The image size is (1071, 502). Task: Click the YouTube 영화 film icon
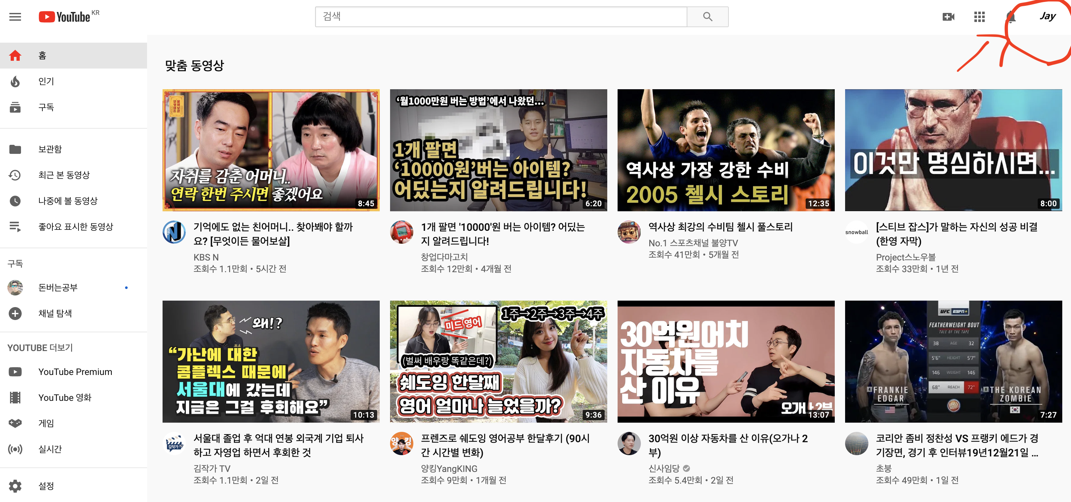point(16,397)
